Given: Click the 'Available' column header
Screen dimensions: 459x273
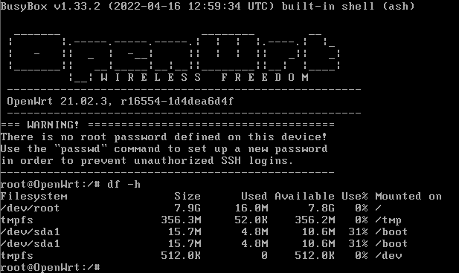Looking at the screenshot, I should pos(304,196).
